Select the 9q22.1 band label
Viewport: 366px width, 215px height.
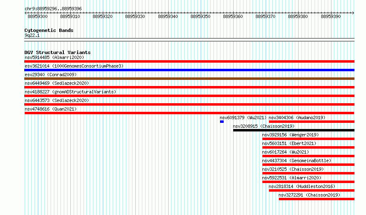32,35
